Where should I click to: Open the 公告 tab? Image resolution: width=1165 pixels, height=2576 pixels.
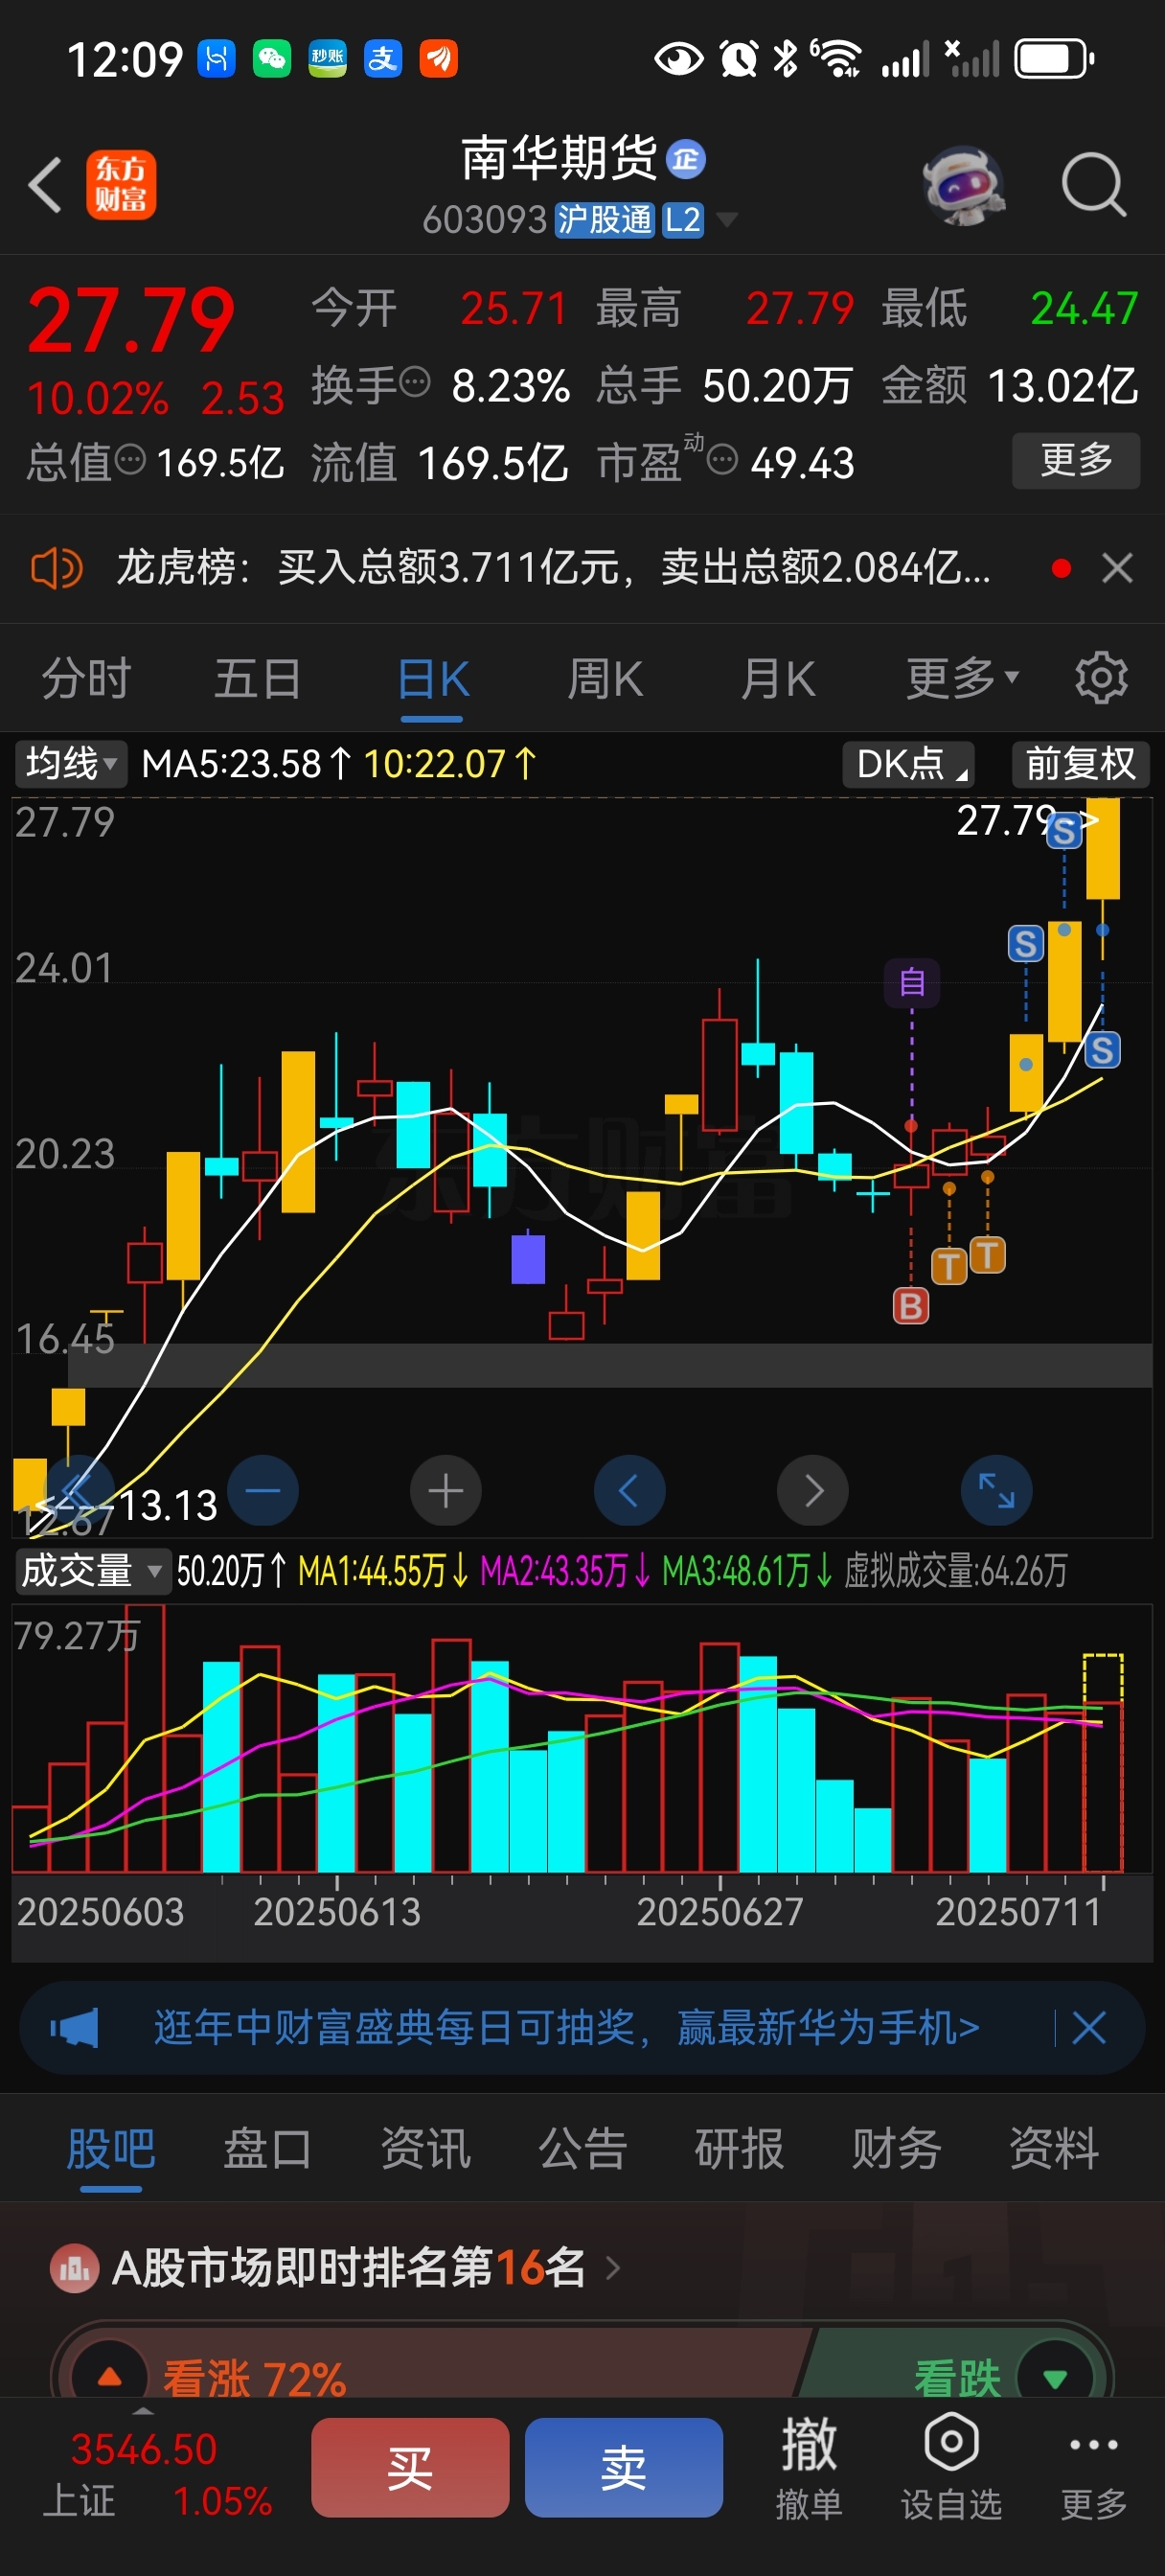point(582,2148)
